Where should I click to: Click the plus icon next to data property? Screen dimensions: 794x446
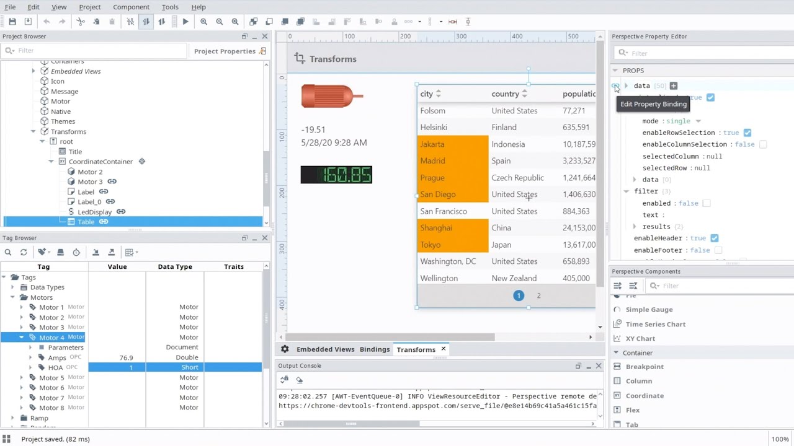tap(674, 86)
